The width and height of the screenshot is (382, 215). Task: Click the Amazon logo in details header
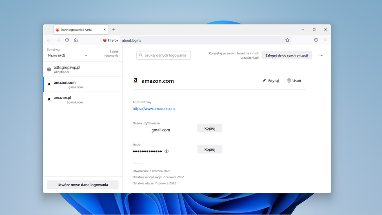[x=135, y=81]
